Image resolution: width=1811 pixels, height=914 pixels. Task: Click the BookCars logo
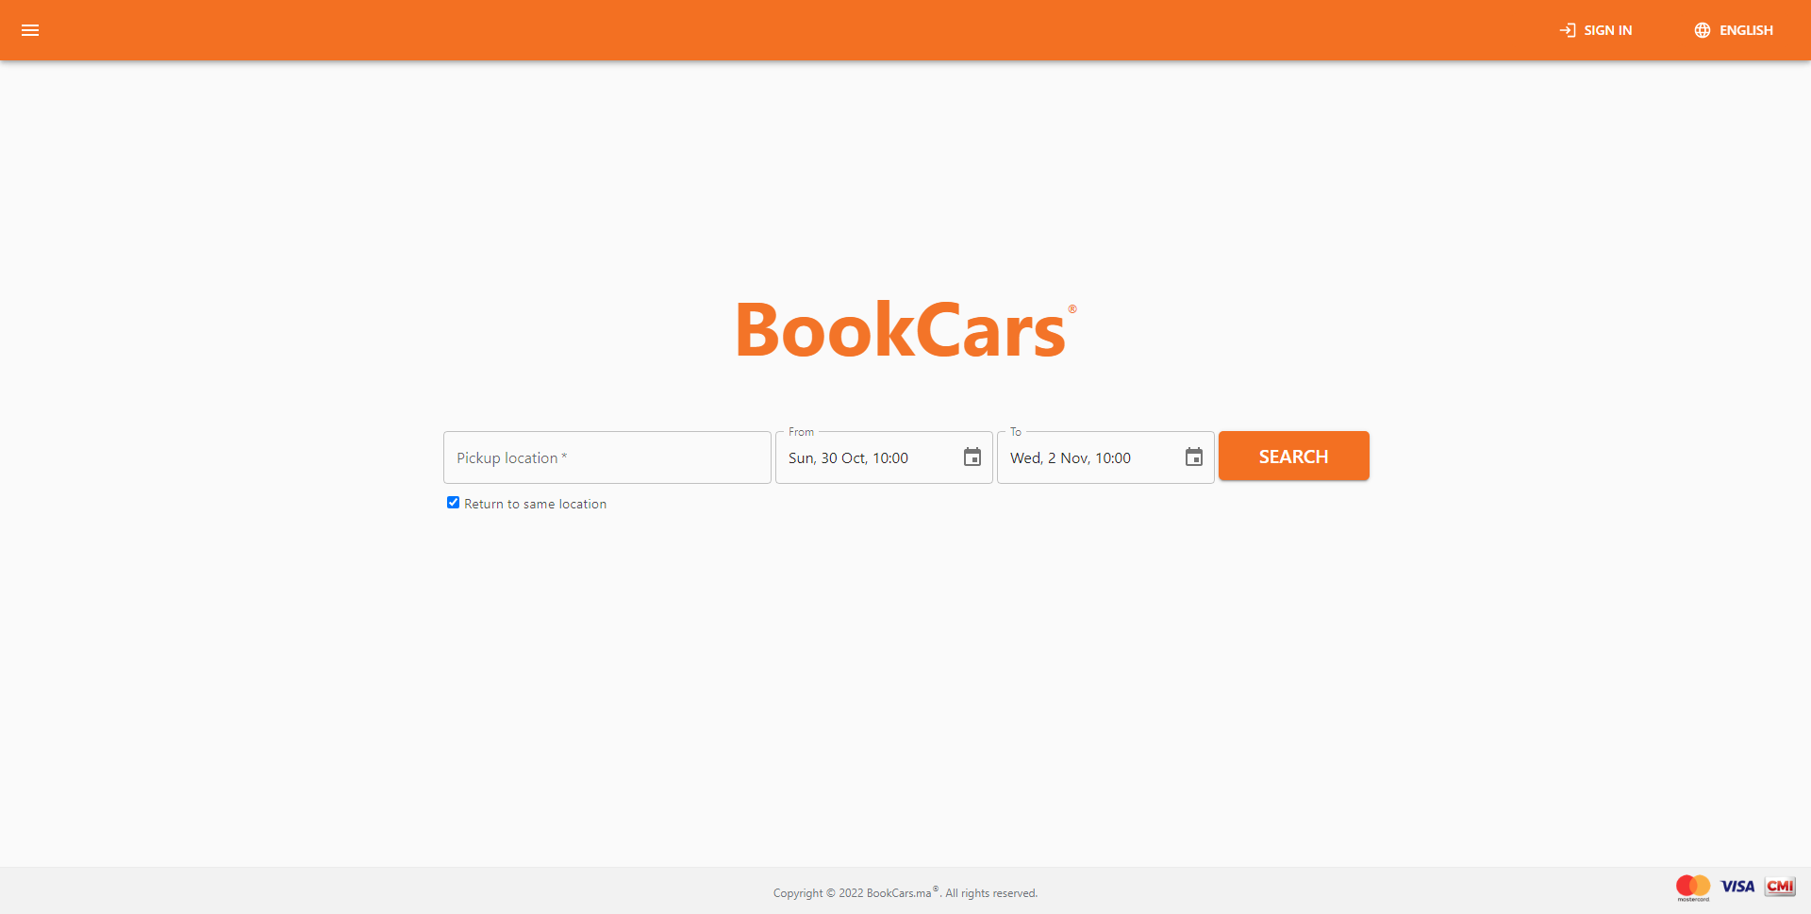[x=905, y=330]
